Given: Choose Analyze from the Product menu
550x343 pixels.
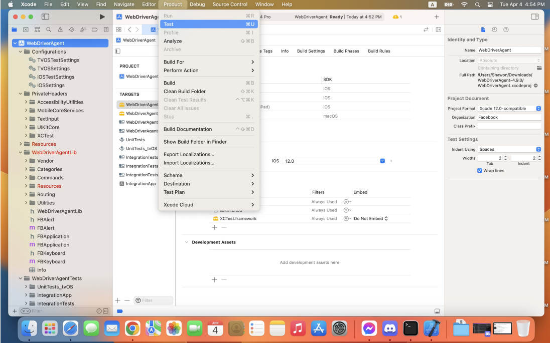Looking at the screenshot, I should (x=209, y=41).
